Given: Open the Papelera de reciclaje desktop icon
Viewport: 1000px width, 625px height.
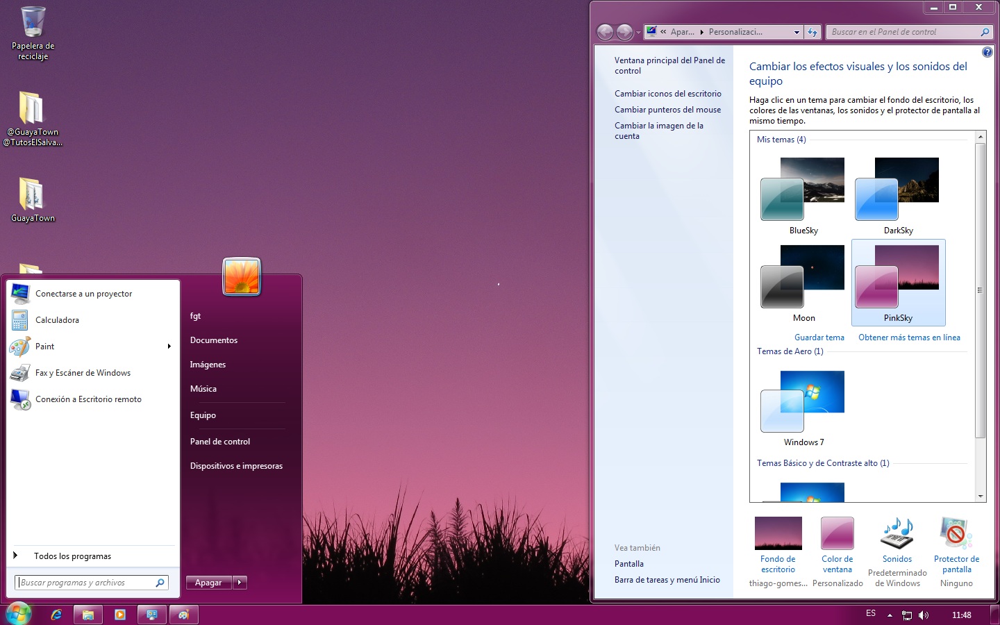Looking at the screenshot, I should point(33,33).
